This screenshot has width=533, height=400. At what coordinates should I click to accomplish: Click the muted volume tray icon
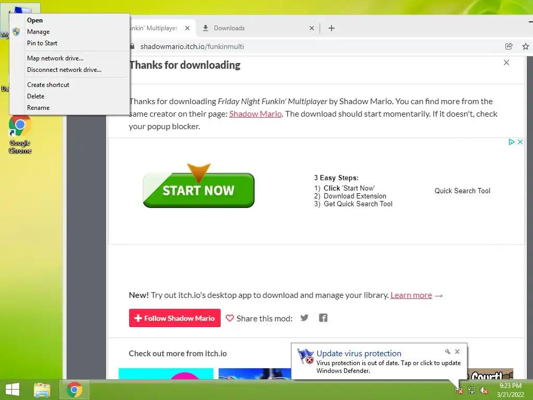point(484,390)
